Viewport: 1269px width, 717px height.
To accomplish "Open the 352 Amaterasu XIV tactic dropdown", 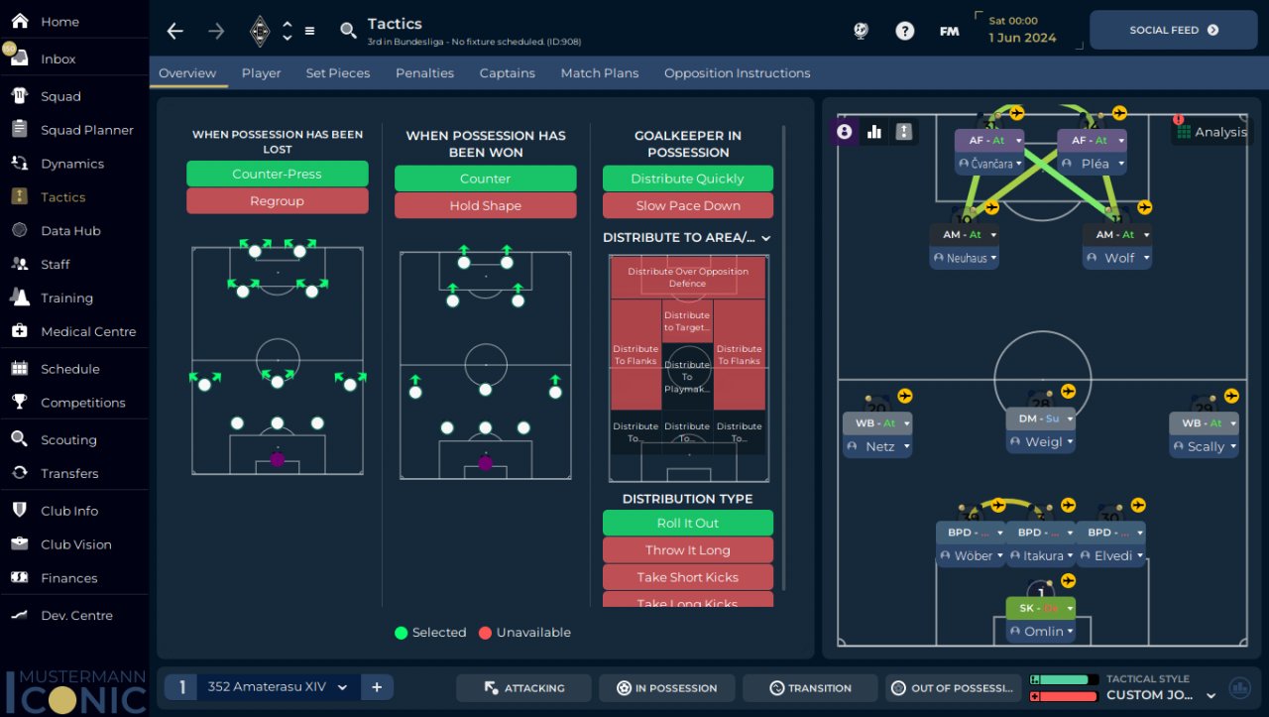I will 342,687.
